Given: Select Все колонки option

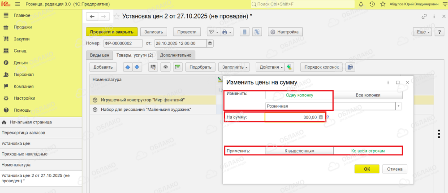Looking at the screenshot, I should (x=368, y=95).
